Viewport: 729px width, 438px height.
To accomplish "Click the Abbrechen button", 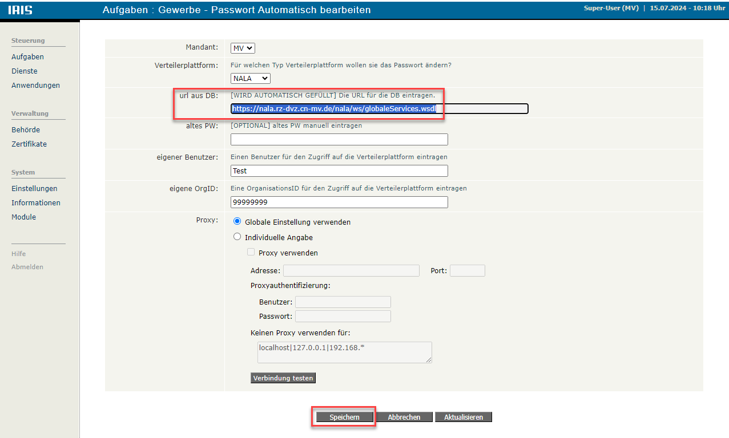I will [x=404, y=417].
